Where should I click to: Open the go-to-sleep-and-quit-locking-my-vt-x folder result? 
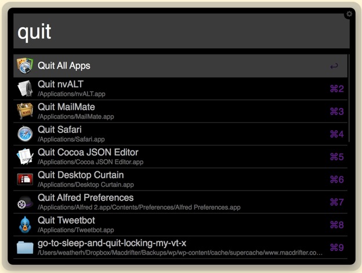180,247
